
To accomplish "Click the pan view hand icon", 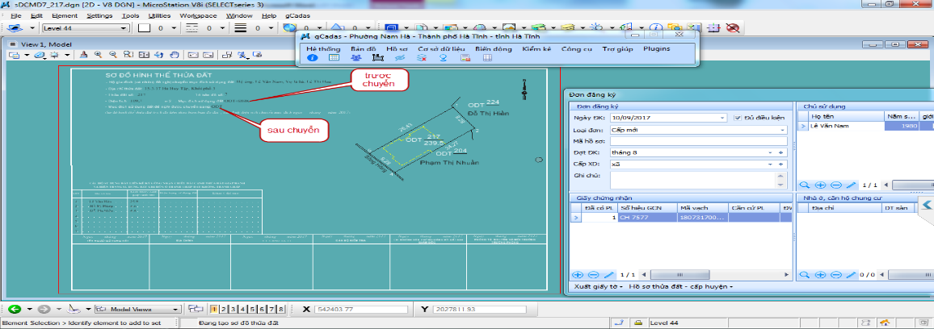I will (x=175, y=55).
